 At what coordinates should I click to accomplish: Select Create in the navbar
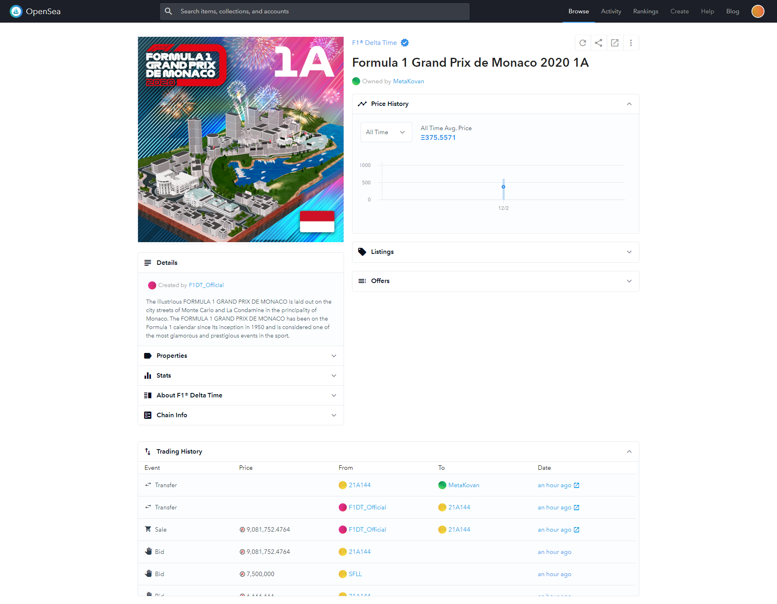pos(679,11)
